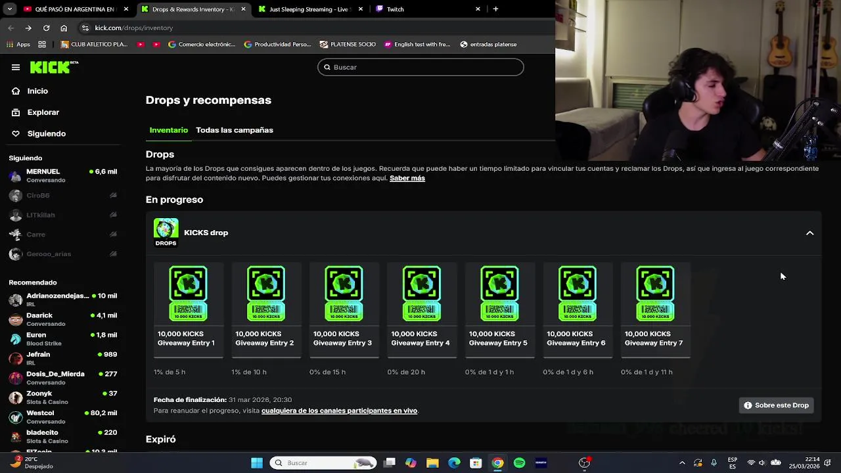The height and width of the screenshot is (473, 841).
Task: Click the Sobre este Drop button
Action: pos(776,405)
